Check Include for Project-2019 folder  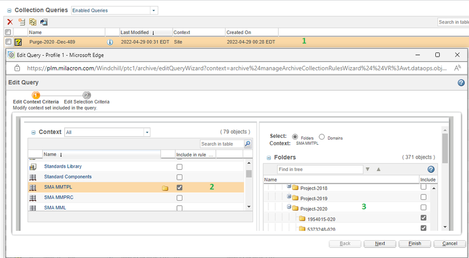(424, 197)
